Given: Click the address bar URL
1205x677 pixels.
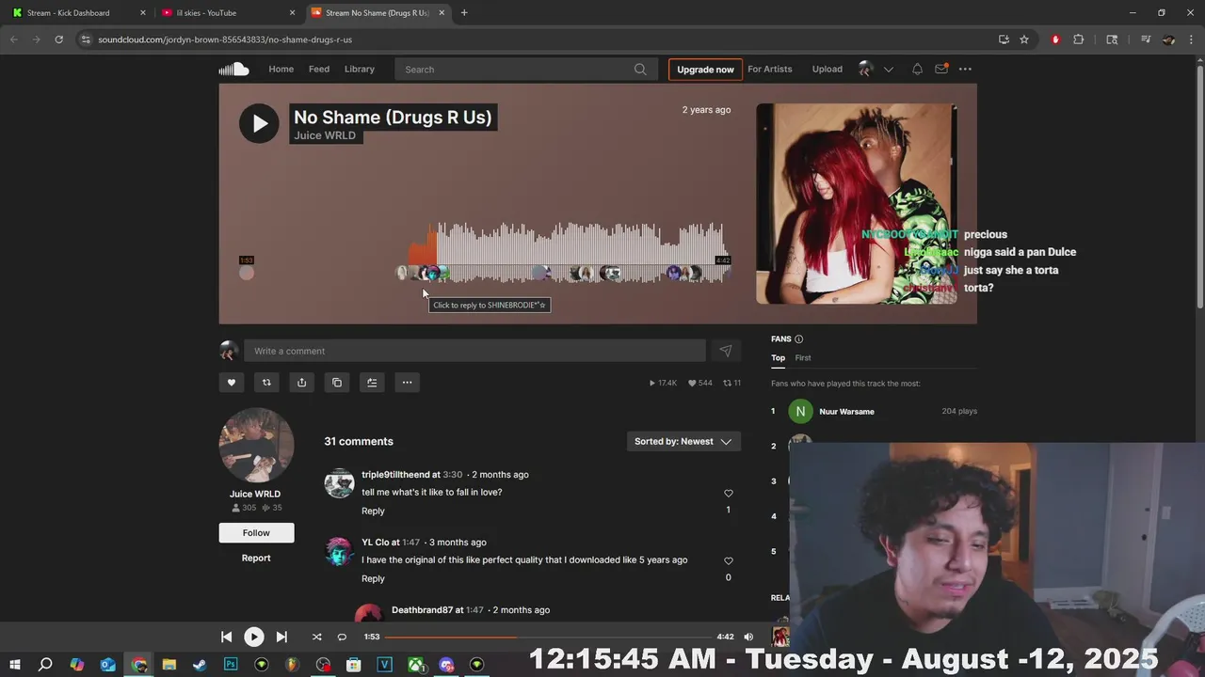Looking at the screenshot, I should 225,39.
